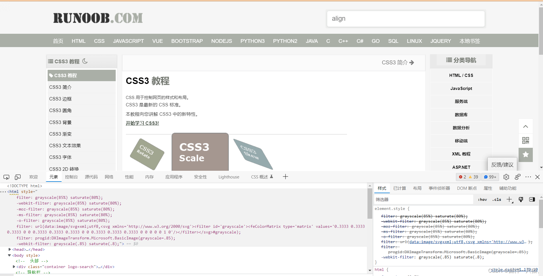Toggle the device emulation toolbar icon

(x=18, y=177)
